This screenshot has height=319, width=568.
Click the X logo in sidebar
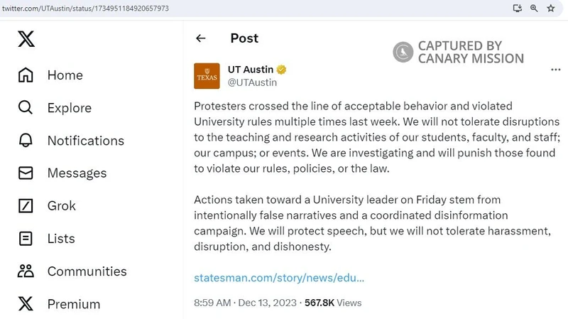point(26,39)
